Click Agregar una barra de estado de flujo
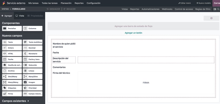The height and width of the screenshot is (104, 220). click(133, 26)
